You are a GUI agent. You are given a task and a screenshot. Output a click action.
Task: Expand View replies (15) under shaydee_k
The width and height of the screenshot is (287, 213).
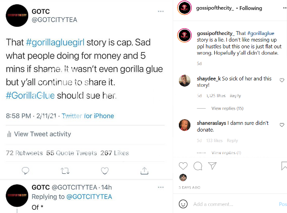pyautogui.click(x=227, y=108)
